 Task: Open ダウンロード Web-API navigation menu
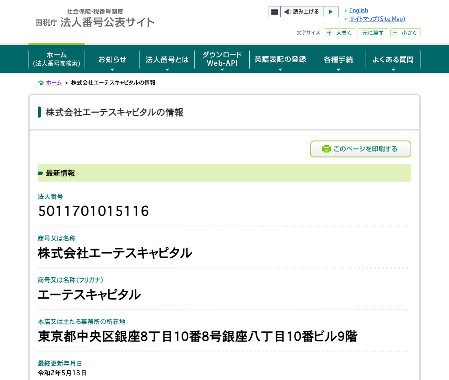[x=222, y=59]
